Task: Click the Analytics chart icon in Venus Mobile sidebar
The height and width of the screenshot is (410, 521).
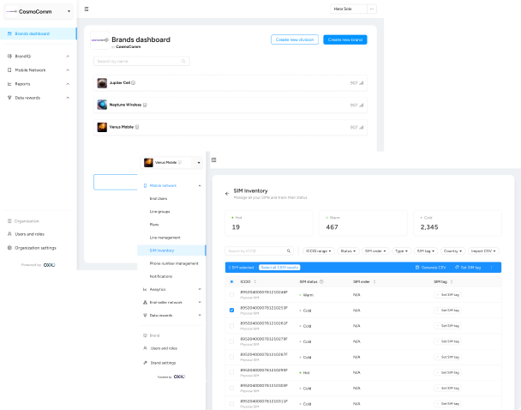Action: [145, 289]
